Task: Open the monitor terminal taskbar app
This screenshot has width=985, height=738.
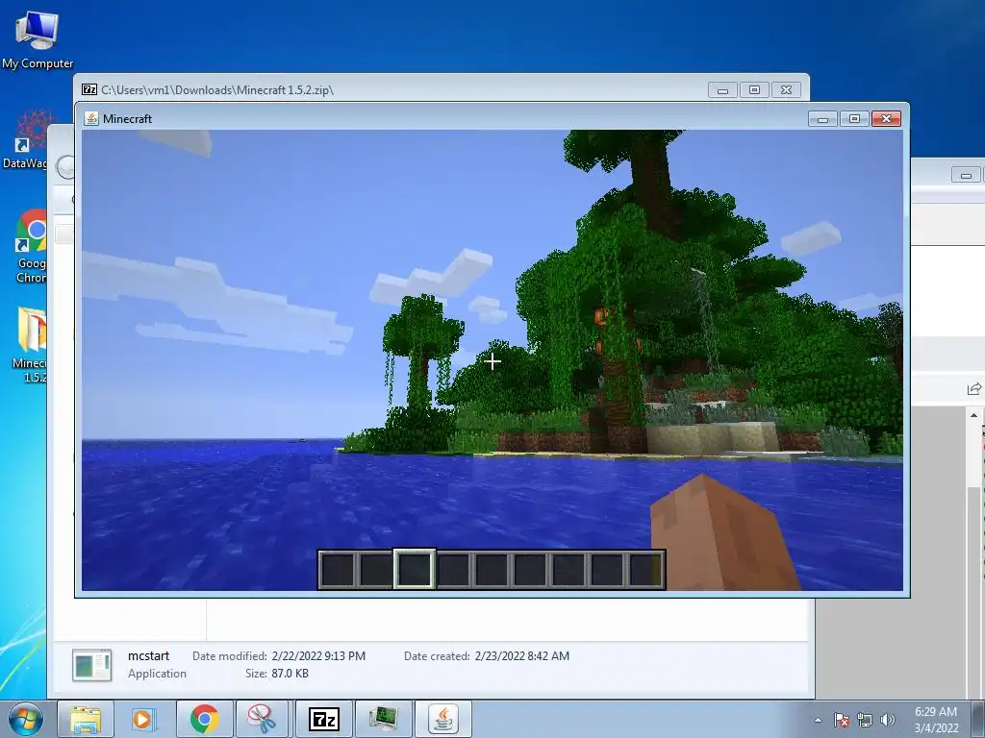Action: [383, 719]
